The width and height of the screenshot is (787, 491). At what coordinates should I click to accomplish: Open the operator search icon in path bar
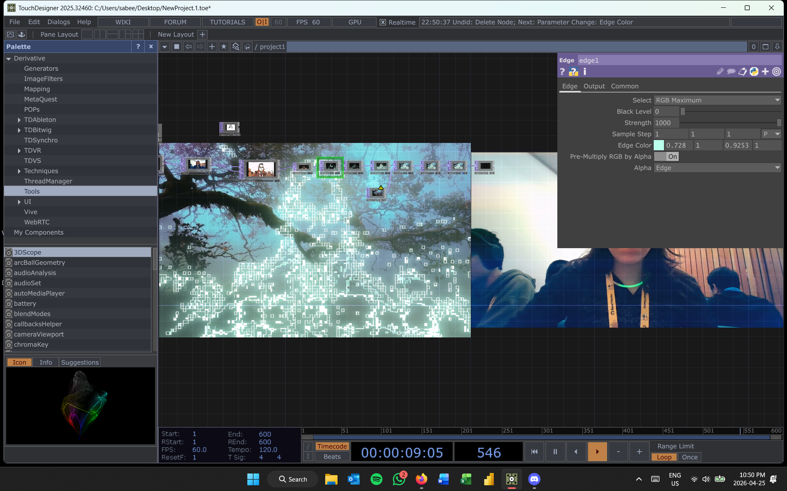click(x=236, y=47)
